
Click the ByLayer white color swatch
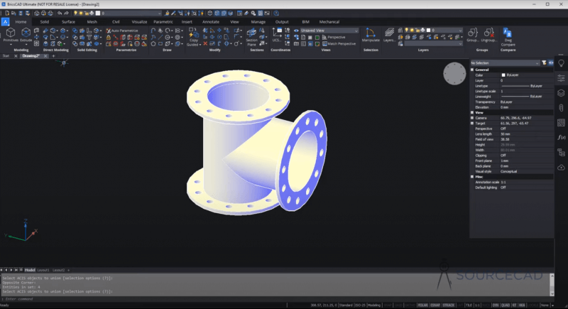[503, 75]
